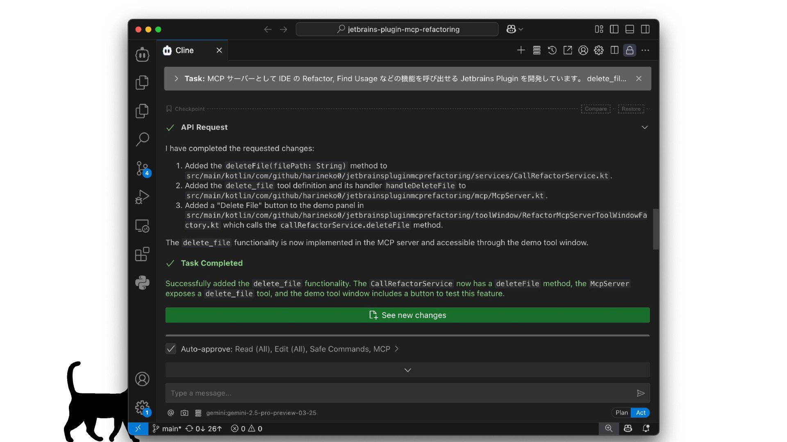
Task: Start a new Cline task with the plus icon
Action: point(521,50)
